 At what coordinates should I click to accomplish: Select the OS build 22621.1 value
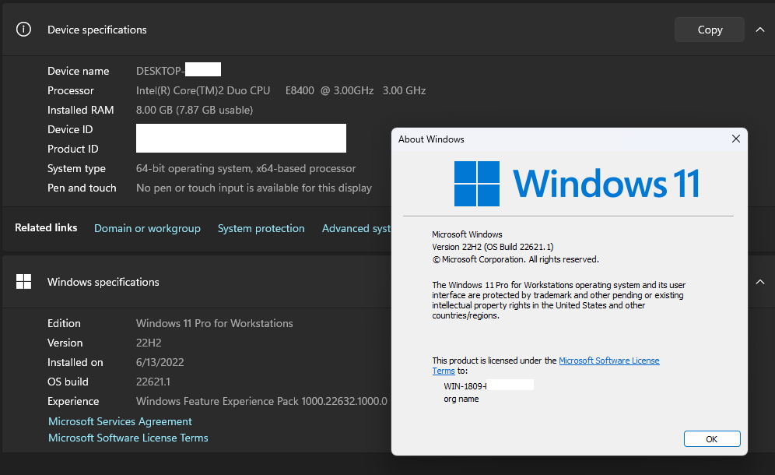153,382
